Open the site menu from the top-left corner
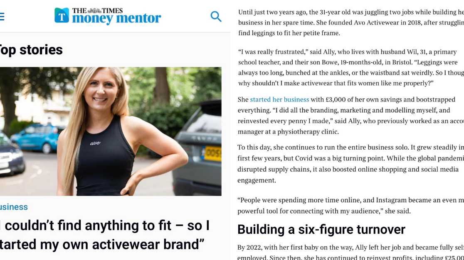Image resolution: width=464 pixels, height=260 pixels. (x=2, y=17)
